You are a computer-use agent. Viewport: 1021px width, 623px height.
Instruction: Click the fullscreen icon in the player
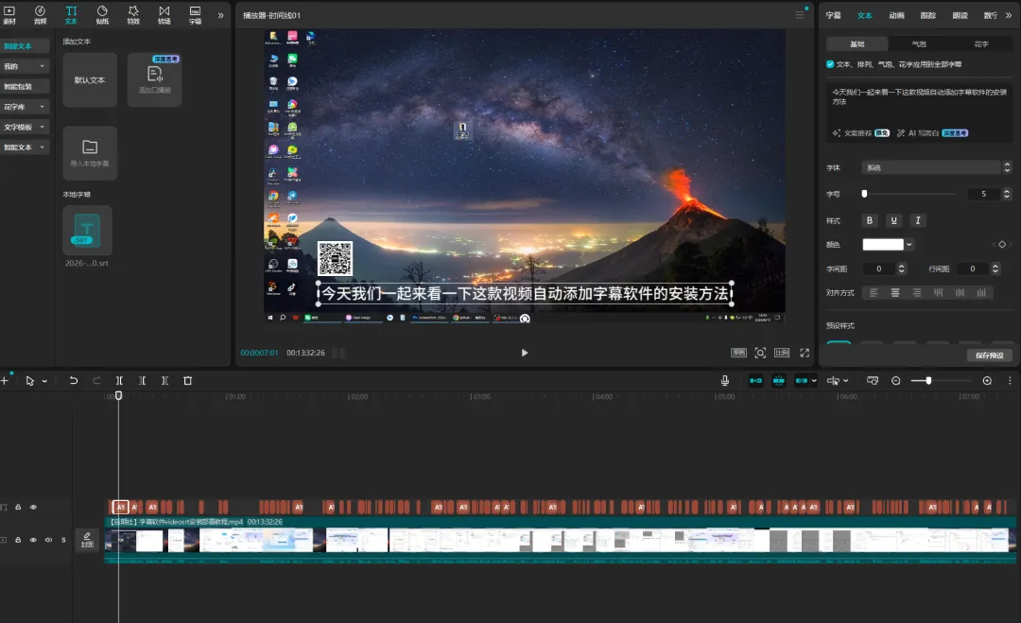(805, 353)
